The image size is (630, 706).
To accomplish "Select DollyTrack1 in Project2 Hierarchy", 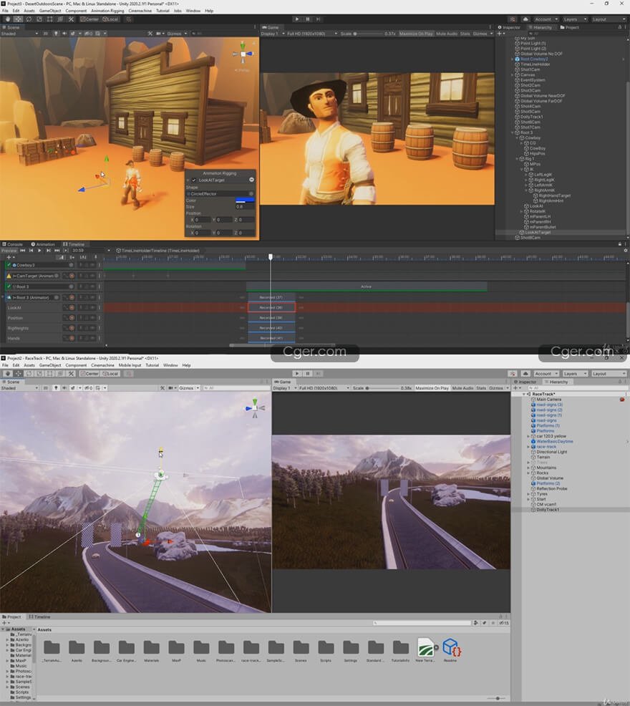I will click(x=548, y=510).
